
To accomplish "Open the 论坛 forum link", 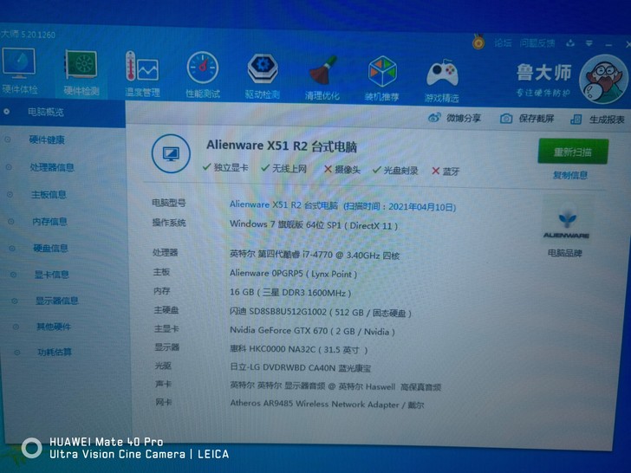I will [x=503, y=42].
